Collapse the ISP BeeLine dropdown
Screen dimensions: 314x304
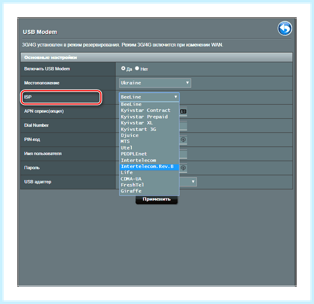click(x=149, y=97)
